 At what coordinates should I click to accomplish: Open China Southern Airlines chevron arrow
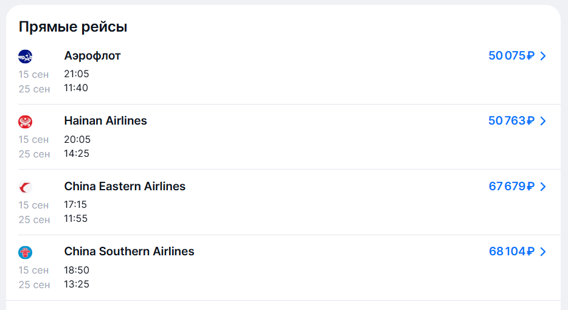543,252
